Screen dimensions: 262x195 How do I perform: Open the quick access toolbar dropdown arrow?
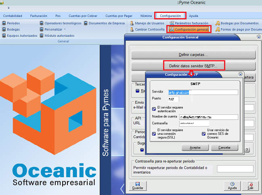(x=8, y=8)
